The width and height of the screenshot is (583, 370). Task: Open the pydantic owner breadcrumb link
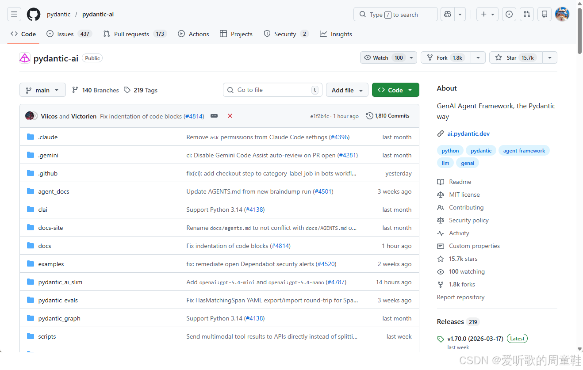pos(58,14)
